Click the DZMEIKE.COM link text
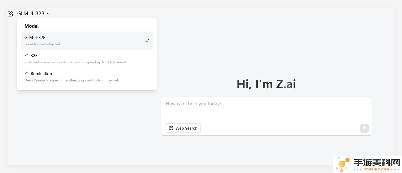 [372, 169]
